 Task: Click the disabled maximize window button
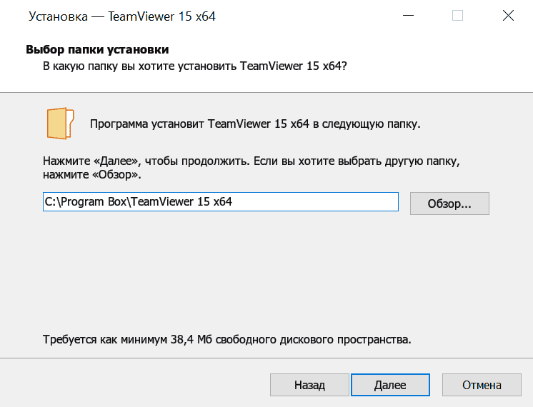coord(457,16)
